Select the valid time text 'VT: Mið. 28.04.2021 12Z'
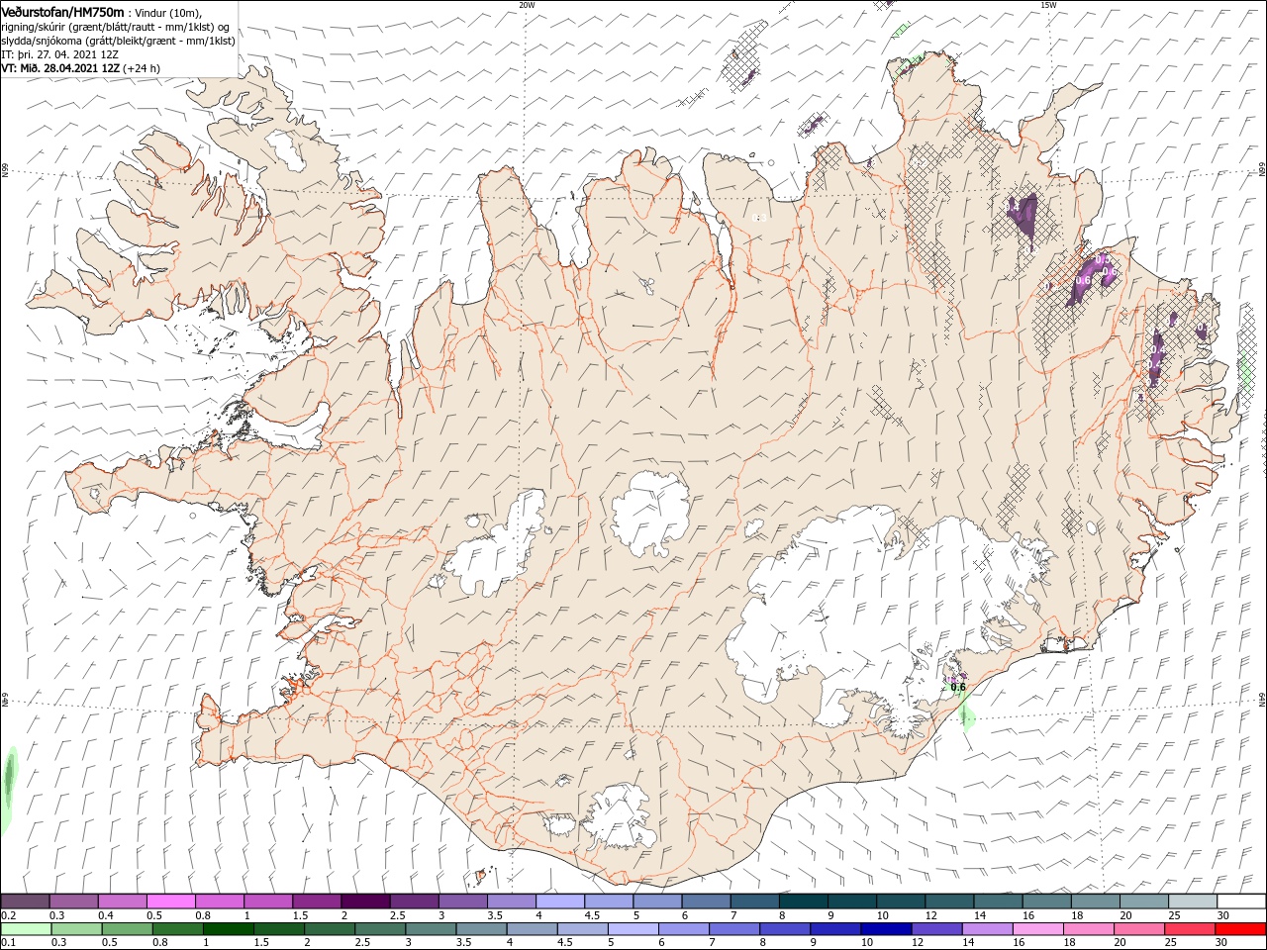The image size is (1267, 950). 60,68
